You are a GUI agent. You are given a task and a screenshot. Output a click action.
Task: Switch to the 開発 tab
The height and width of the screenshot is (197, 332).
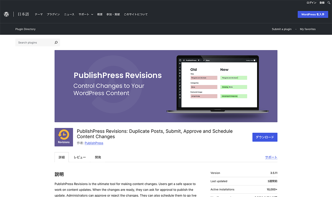(98, 157)
